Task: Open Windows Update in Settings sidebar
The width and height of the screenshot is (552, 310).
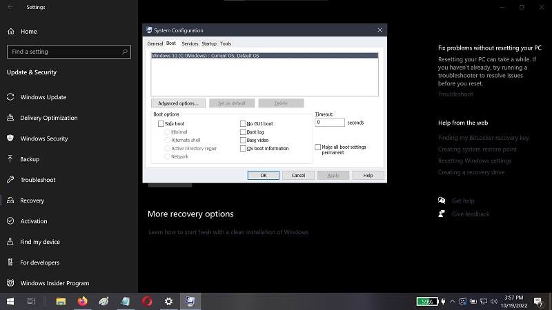Action: 43,97
